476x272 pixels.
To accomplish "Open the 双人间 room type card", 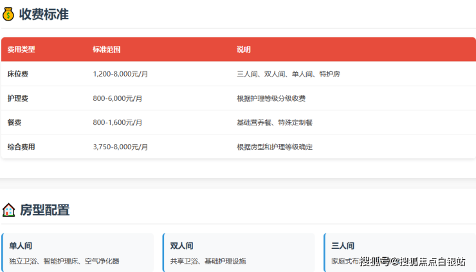I will click(239, 252).
